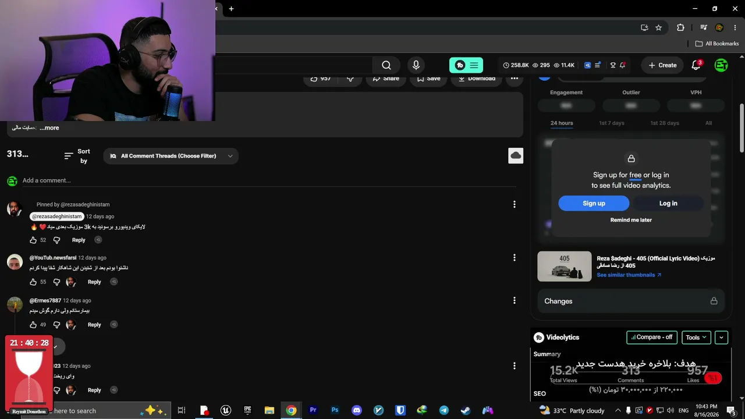The image size is (745, 419).
Task: Click the IQ badge on the pinned comment
Action: tap(98, 240)
